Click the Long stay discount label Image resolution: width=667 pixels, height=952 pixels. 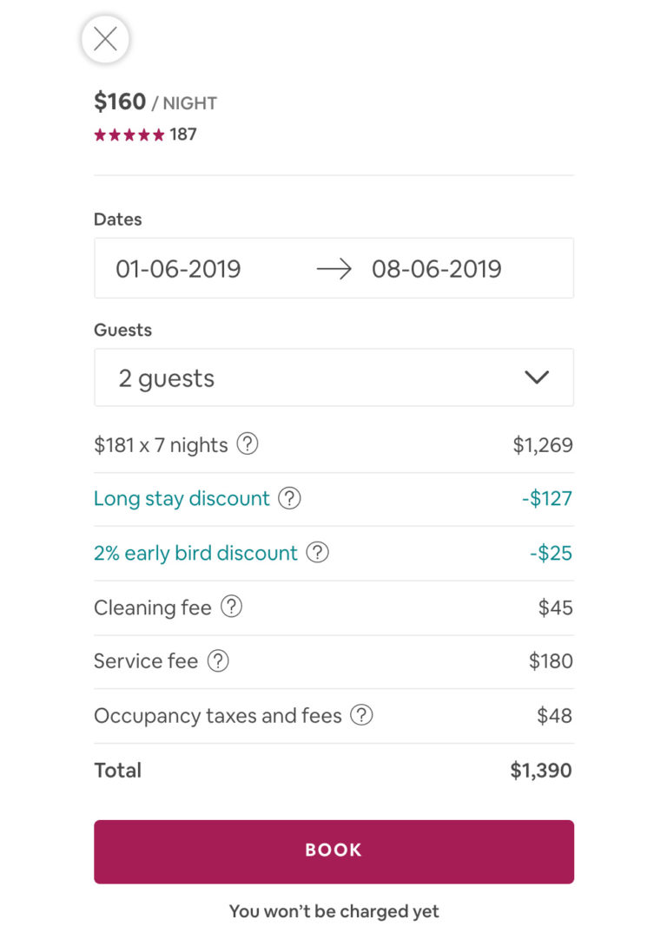tap(182, 498)
